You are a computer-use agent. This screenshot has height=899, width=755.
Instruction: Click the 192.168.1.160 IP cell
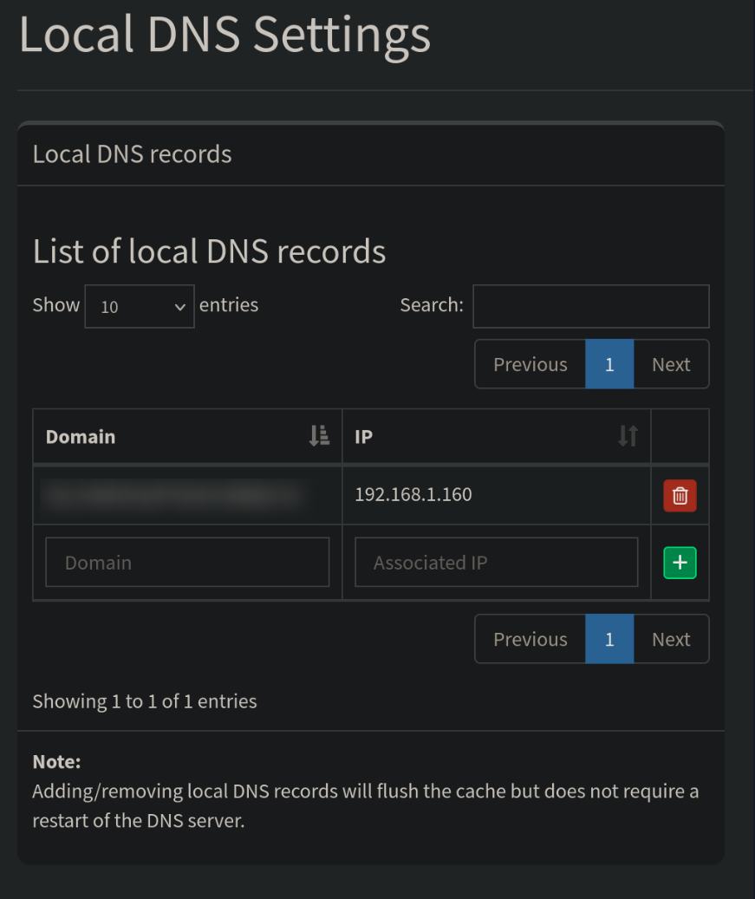(413, 495)
